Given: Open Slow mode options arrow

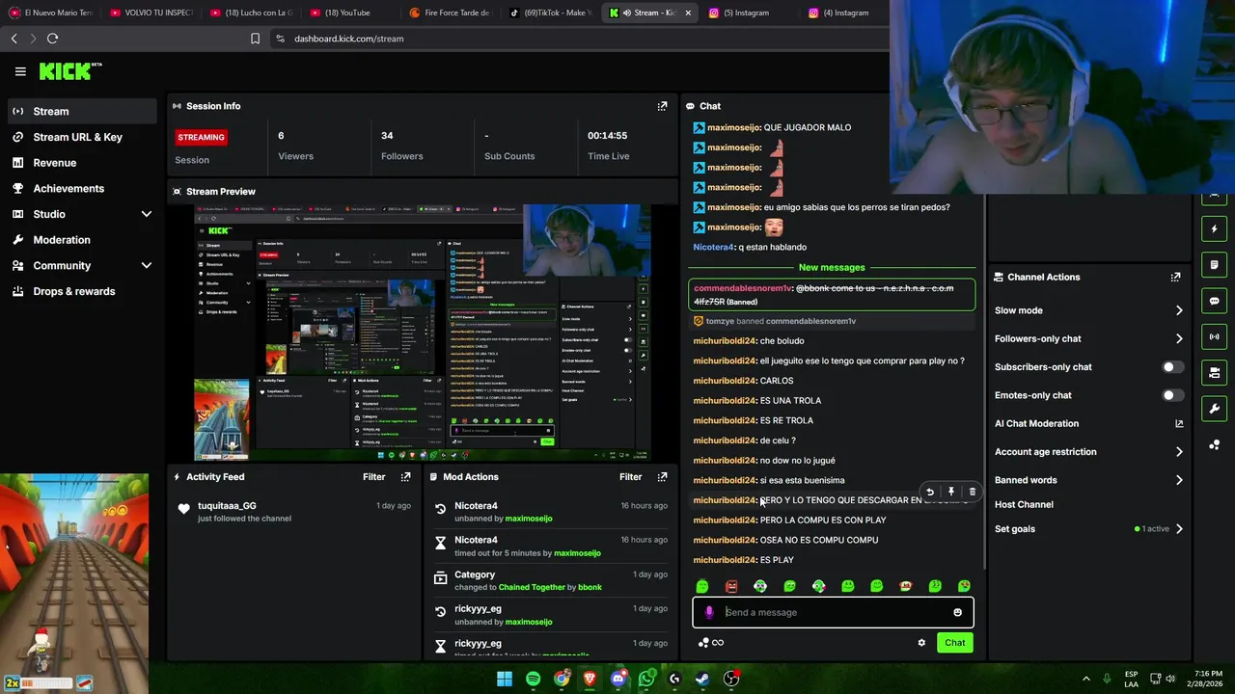Looking at the screenshot, I should 1179,310.
